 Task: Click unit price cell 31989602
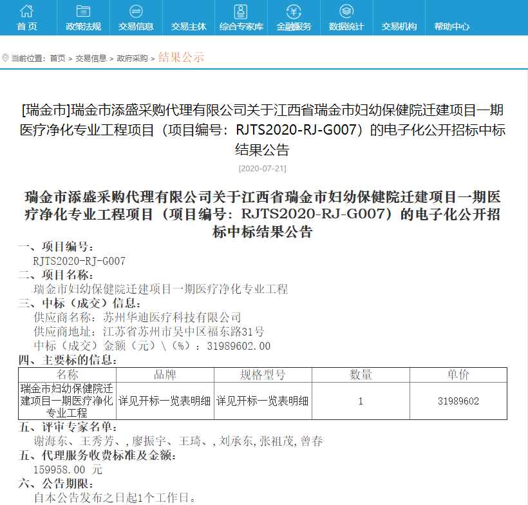pyautogui.click(x=458, y=401)
